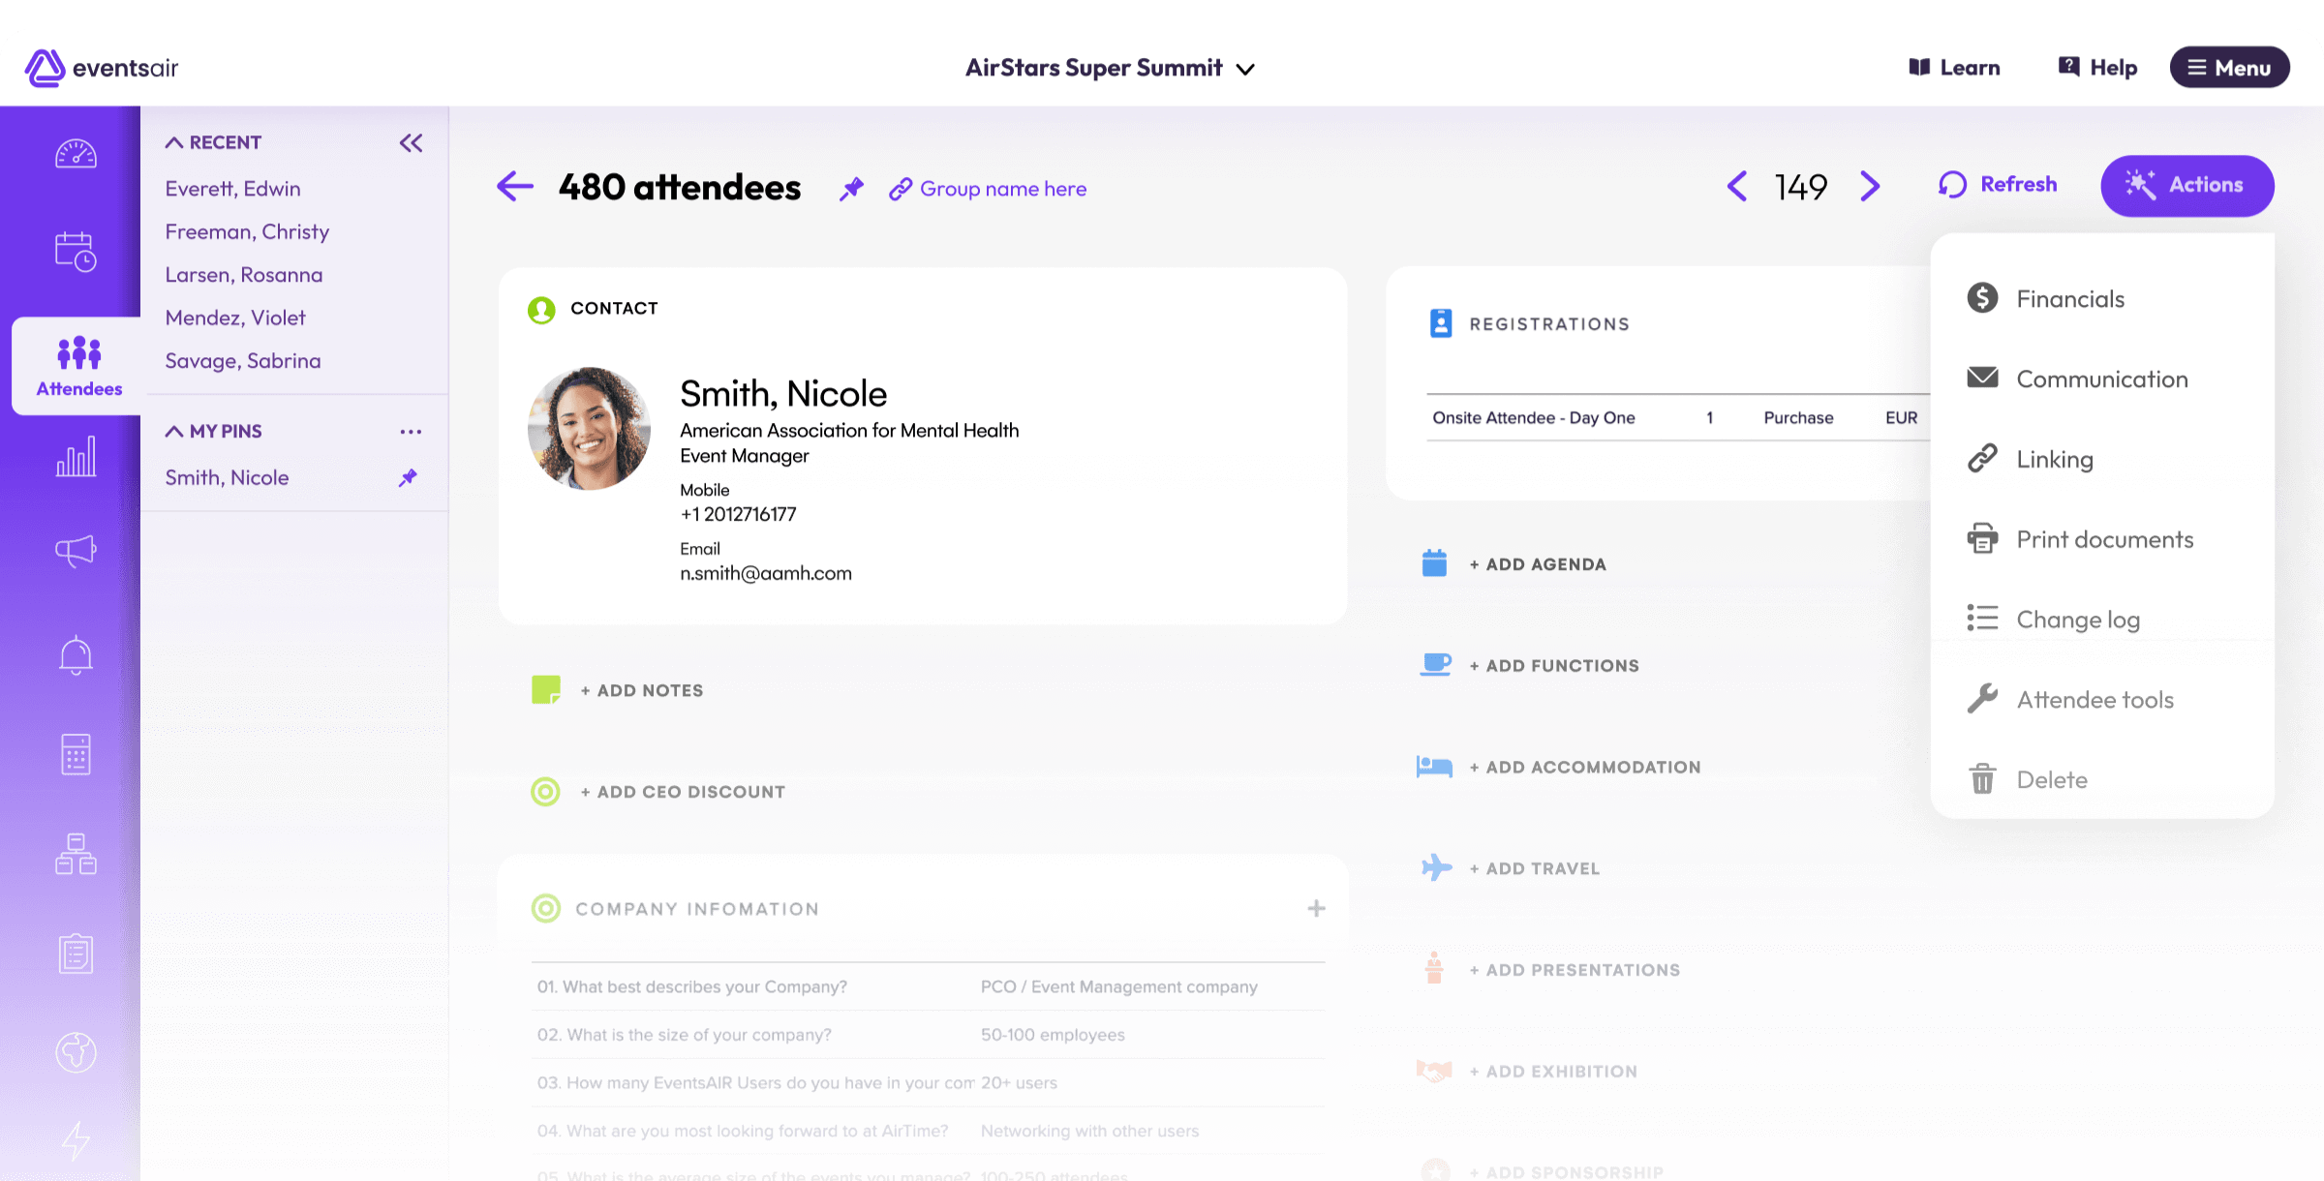Image resolution: width=2324 pixels, height=1181 pixels.
Task: Collapse the MY PINS section chevron
Action: (x=175, y=430)
